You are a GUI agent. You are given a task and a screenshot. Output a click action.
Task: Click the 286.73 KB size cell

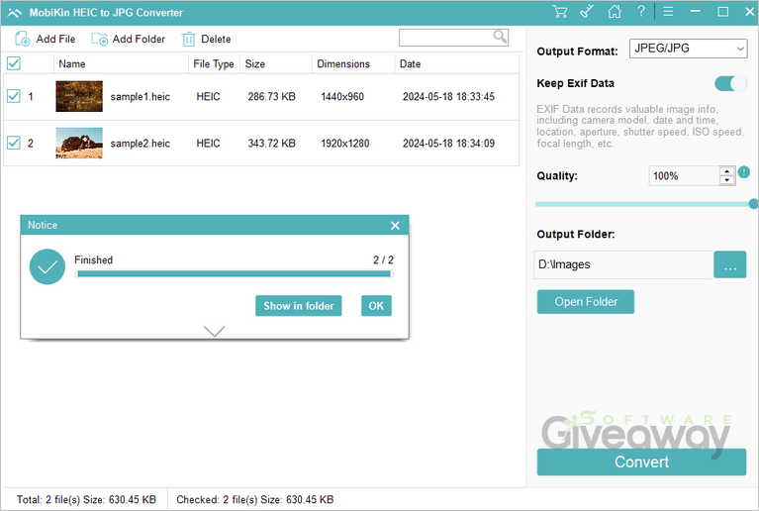click(271, 96)
